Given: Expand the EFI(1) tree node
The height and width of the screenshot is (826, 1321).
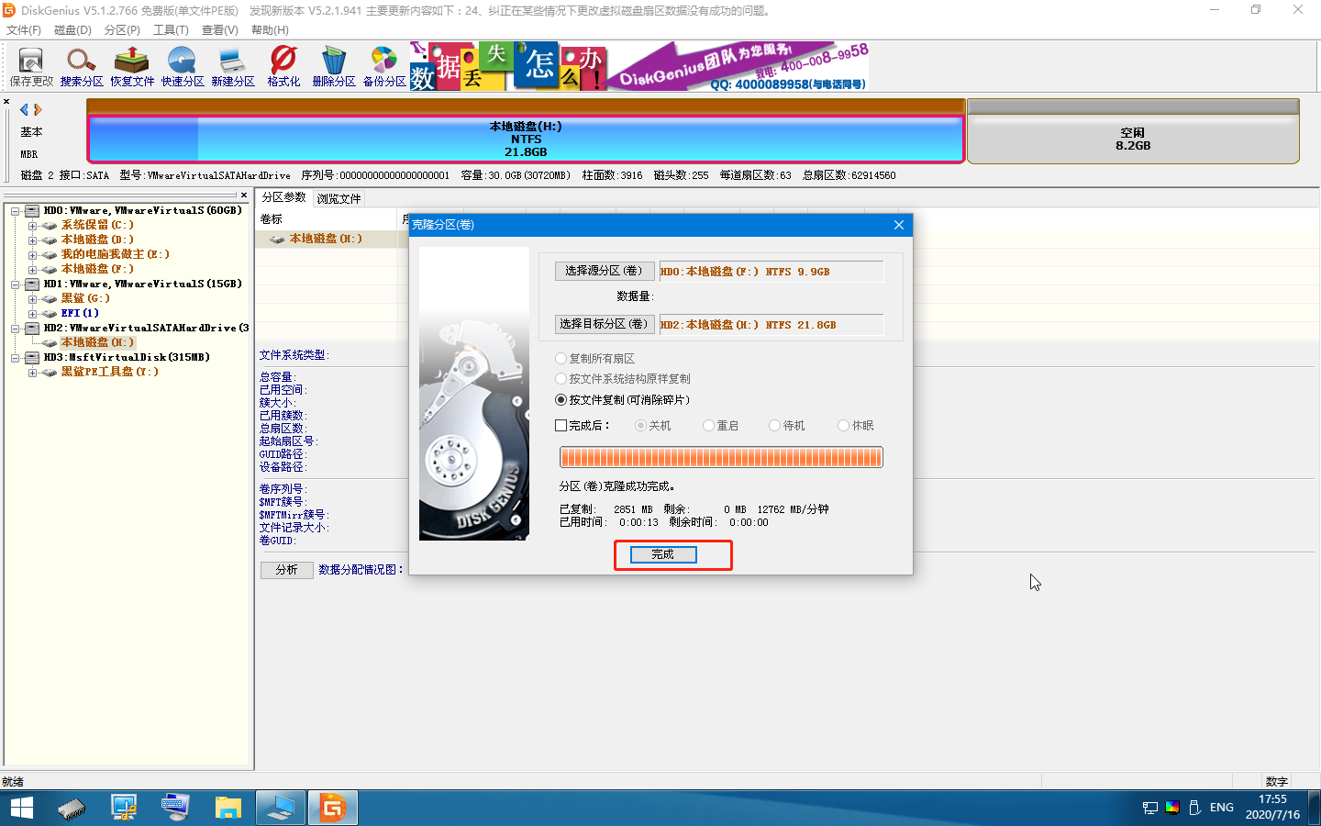Looking at the screenshot, I should coord(32,314).
